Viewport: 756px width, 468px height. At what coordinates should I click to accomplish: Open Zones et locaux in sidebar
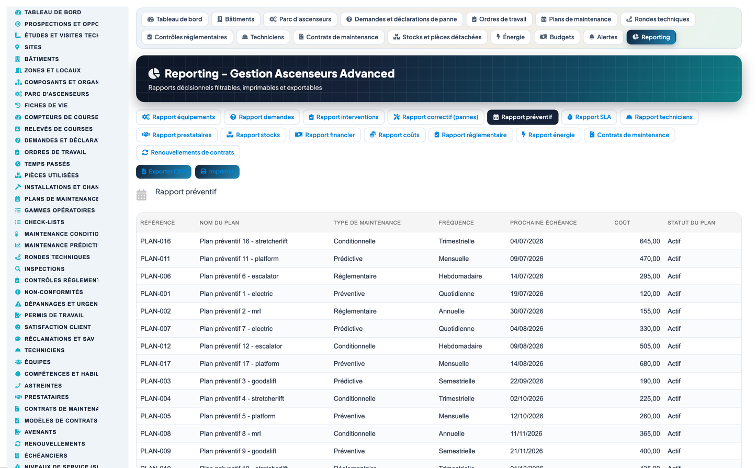52,70
